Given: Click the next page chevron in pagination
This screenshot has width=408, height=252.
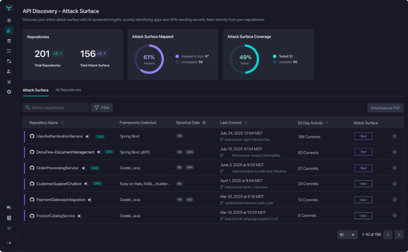Looking at the screenshot, I should pyautogui.click(x=399, y=235).
